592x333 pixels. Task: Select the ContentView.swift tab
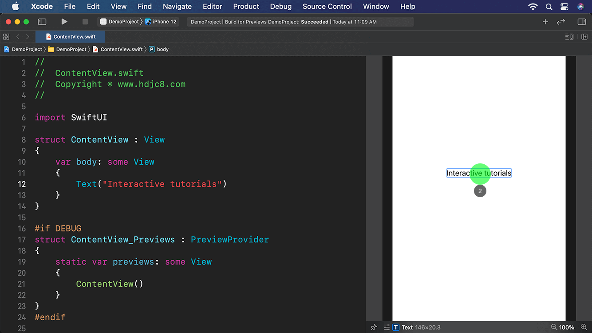(70, 37)
